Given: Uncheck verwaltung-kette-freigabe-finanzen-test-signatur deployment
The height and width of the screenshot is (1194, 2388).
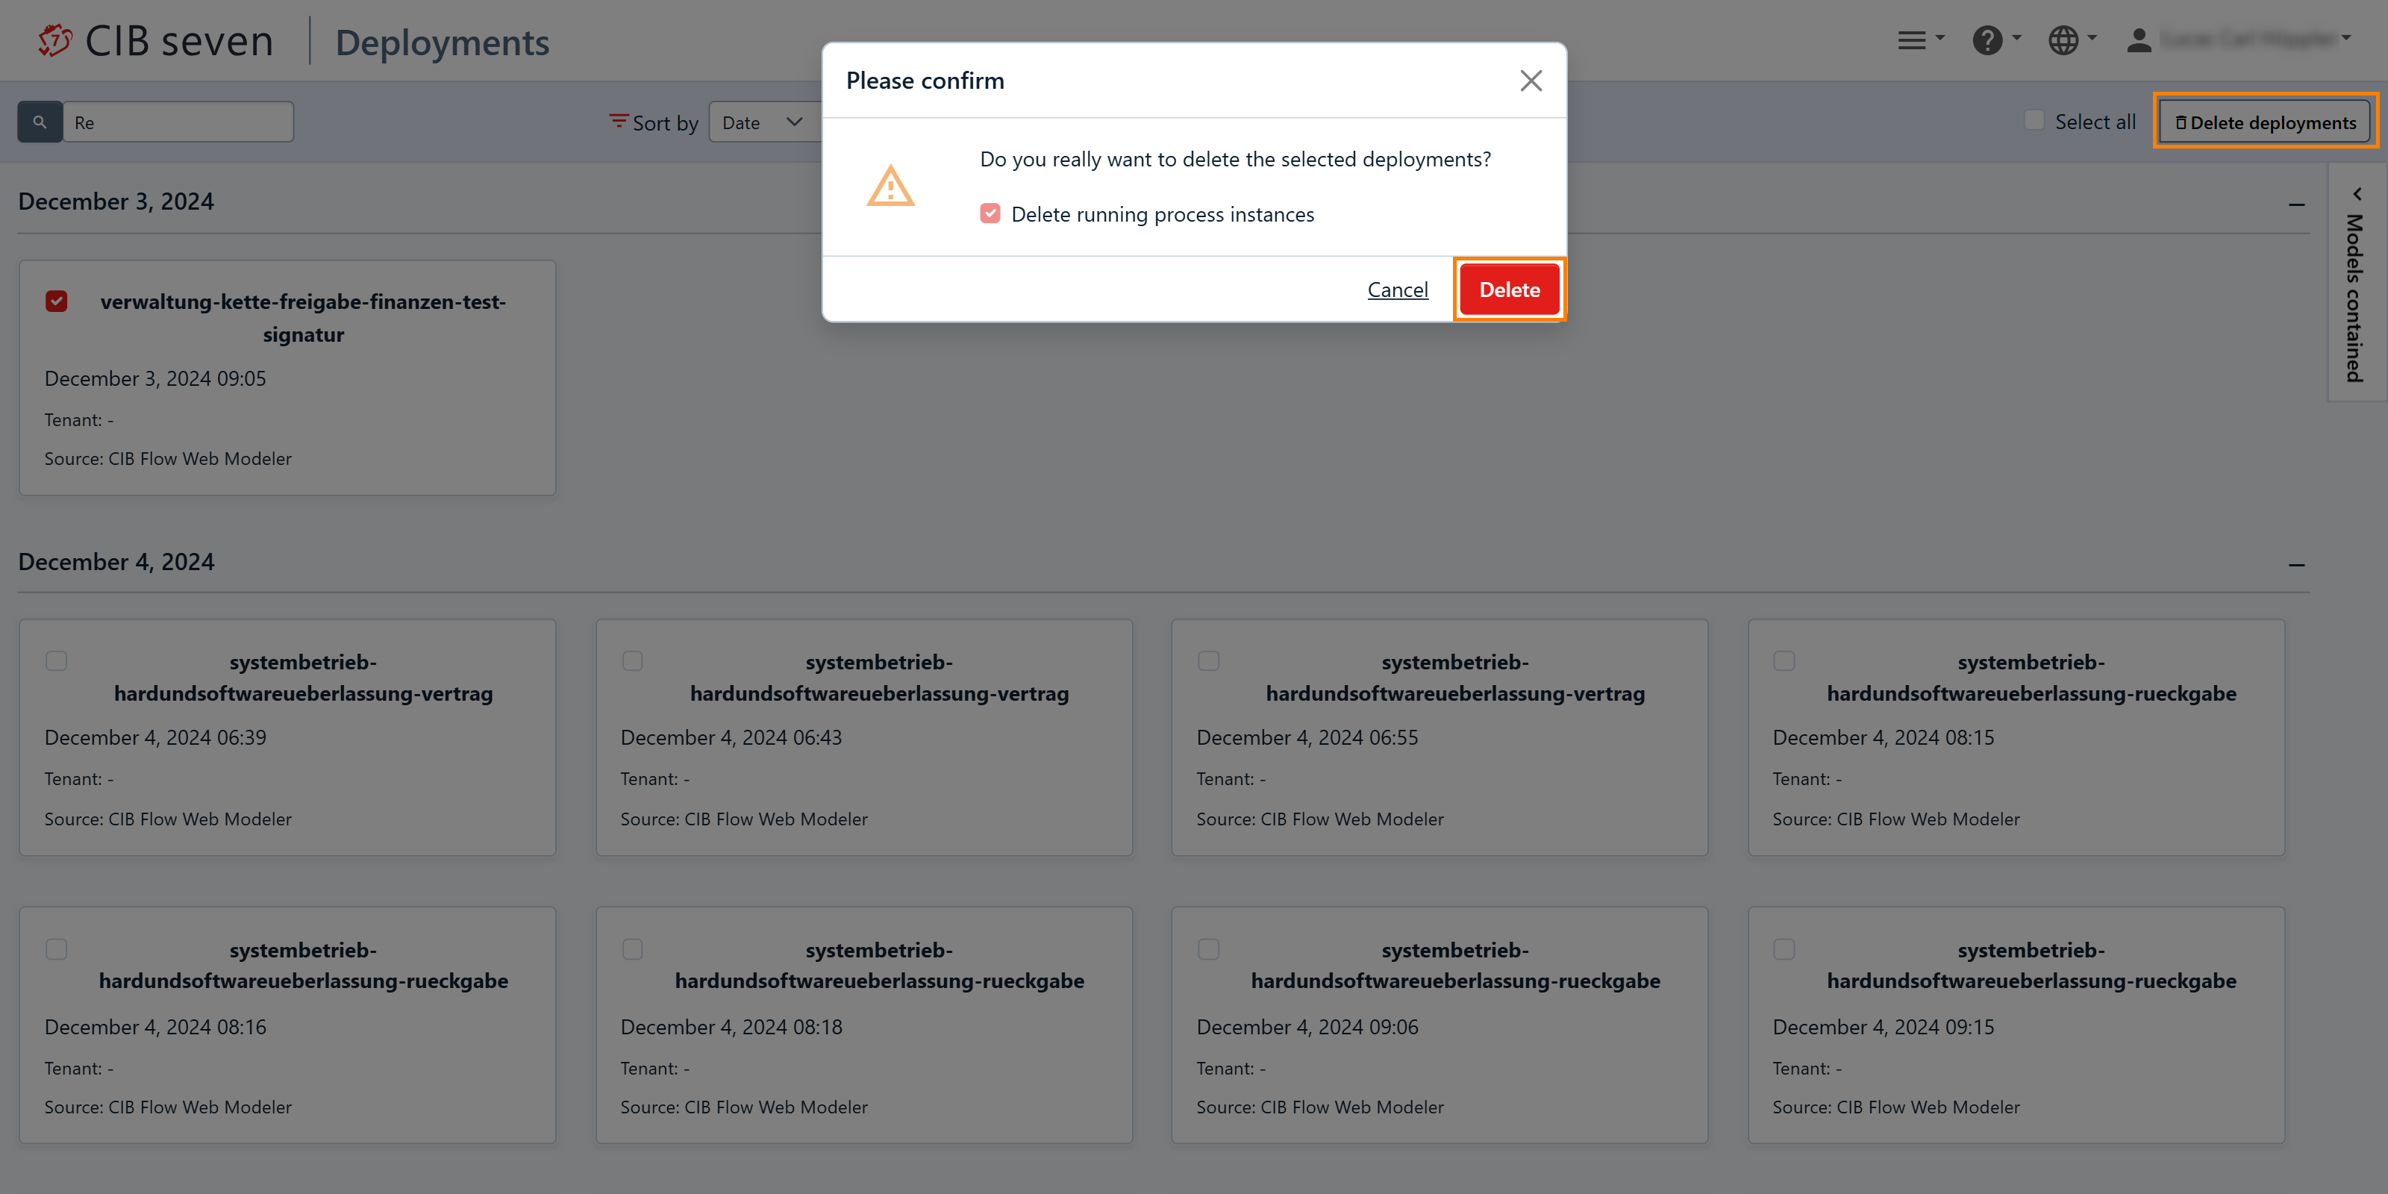Looking at the screenshot, I should coord(57,301).
